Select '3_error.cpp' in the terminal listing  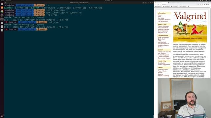click(x=80, y=8)
